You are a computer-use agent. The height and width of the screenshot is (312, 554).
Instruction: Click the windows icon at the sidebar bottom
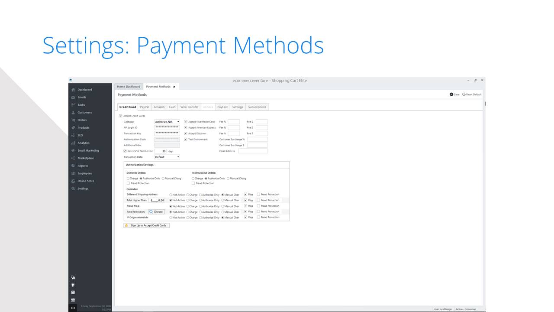(x=73, y=277)
